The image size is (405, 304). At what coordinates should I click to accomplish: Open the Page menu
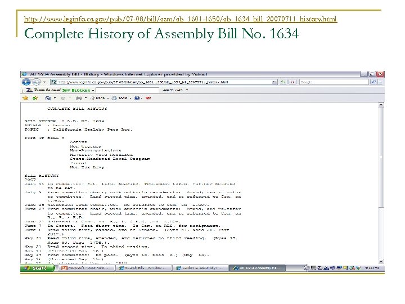point(100,98)
